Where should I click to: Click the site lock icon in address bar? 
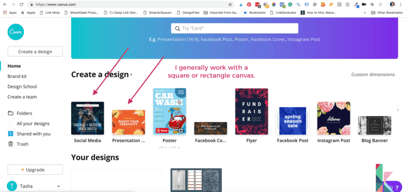31,4
